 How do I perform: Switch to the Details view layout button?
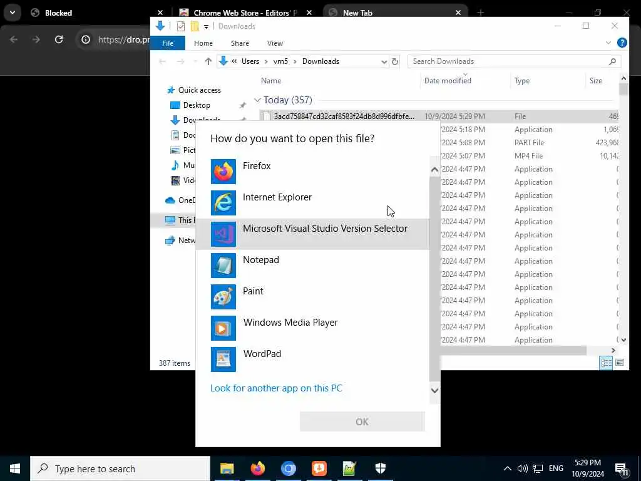606,363
